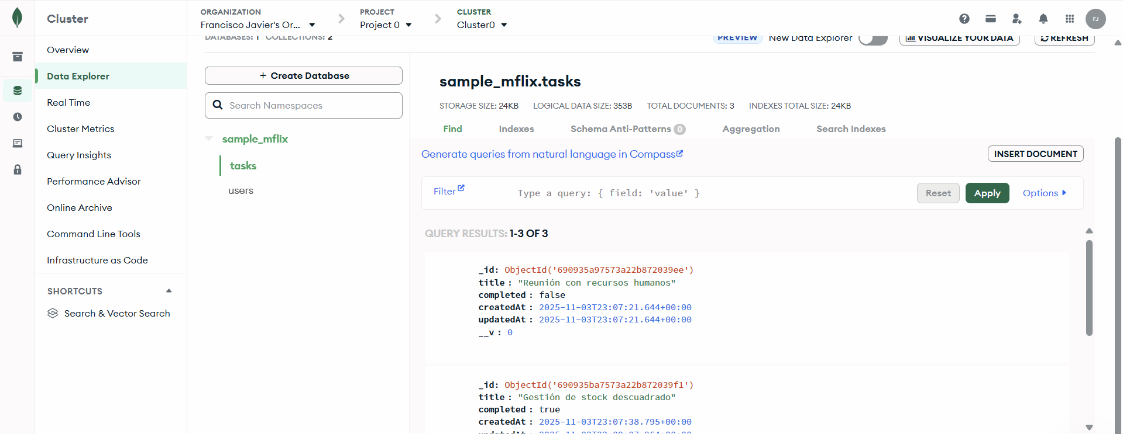
Task: Focus the Search Namespaces field
Action: point(304,105)
